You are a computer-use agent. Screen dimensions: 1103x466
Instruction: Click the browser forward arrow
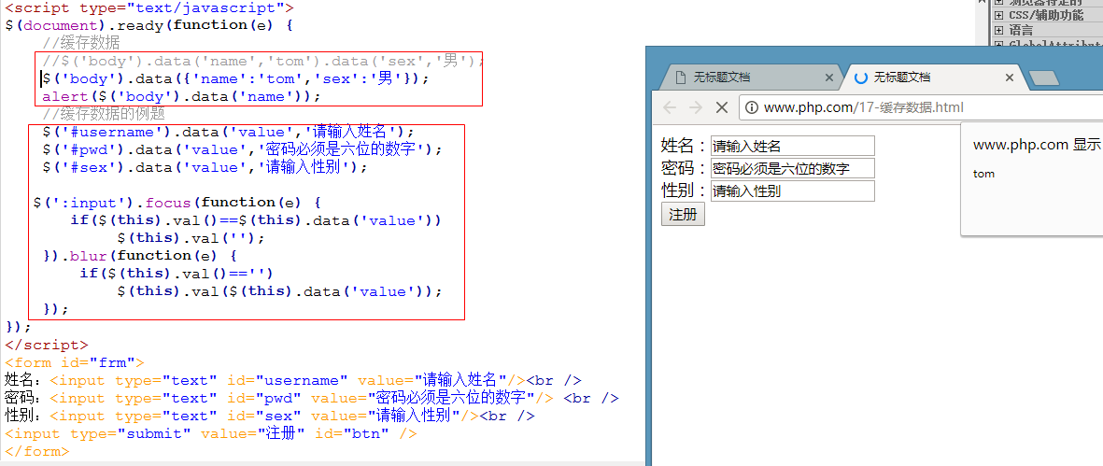[695, 107]
